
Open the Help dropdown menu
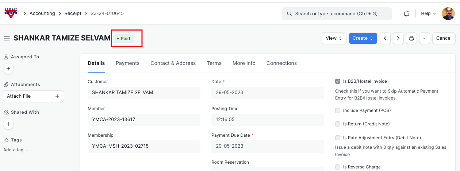tap(428, 13)
